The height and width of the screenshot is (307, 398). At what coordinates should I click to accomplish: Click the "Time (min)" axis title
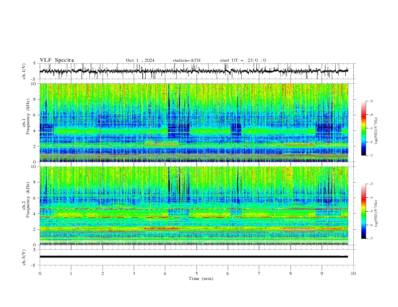pyautogui.click(x=201, y=278)
